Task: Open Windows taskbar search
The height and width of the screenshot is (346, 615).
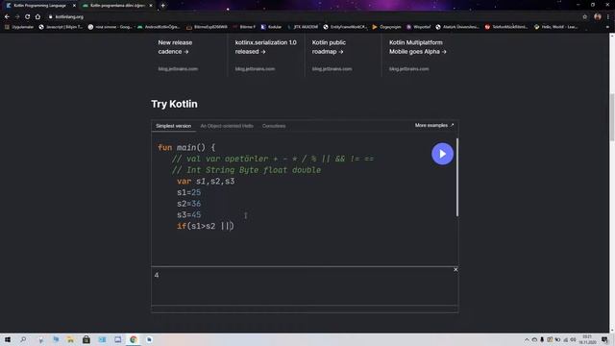Action: [23, 339]
